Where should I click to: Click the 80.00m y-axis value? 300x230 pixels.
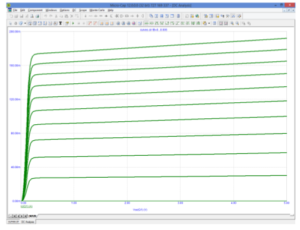tap(15, 133)
